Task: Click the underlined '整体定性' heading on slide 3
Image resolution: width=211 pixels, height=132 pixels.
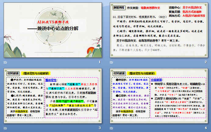Action: 51,80
